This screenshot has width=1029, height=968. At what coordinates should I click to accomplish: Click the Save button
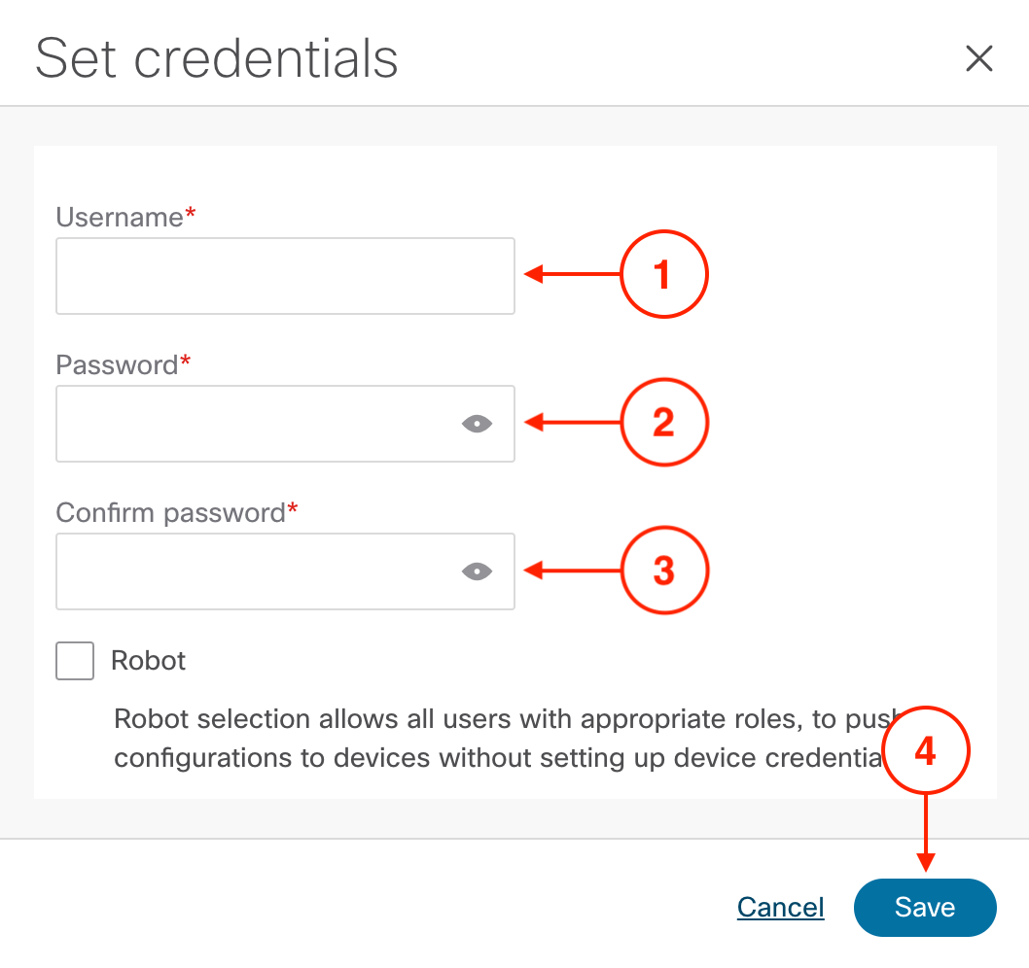click(925, 908)
